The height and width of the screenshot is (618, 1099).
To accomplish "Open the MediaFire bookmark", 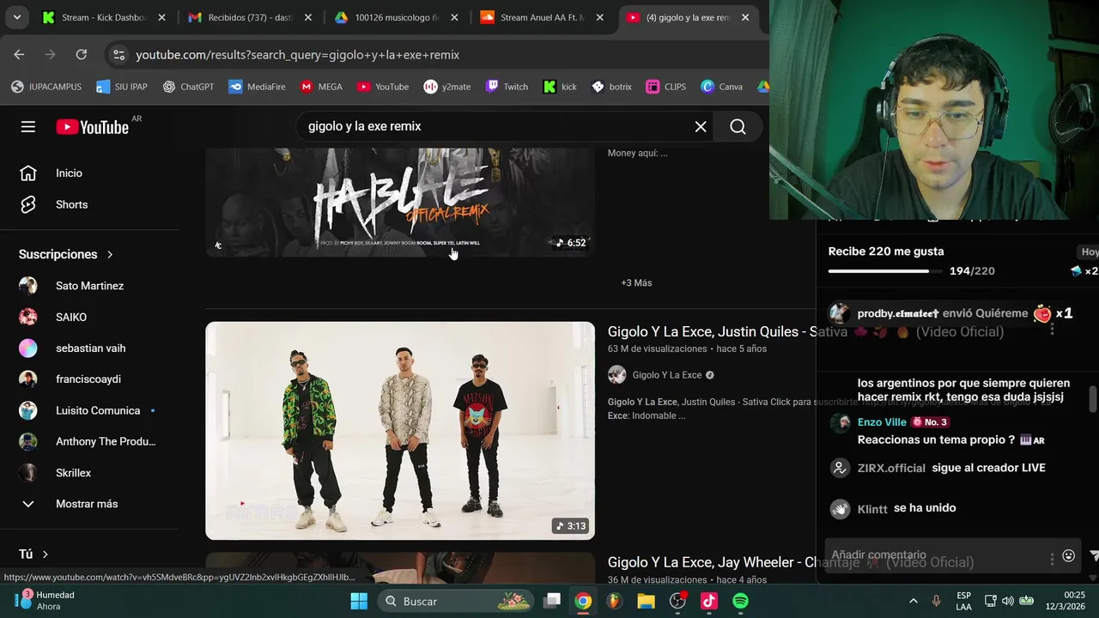I will (x=257, y=87).
